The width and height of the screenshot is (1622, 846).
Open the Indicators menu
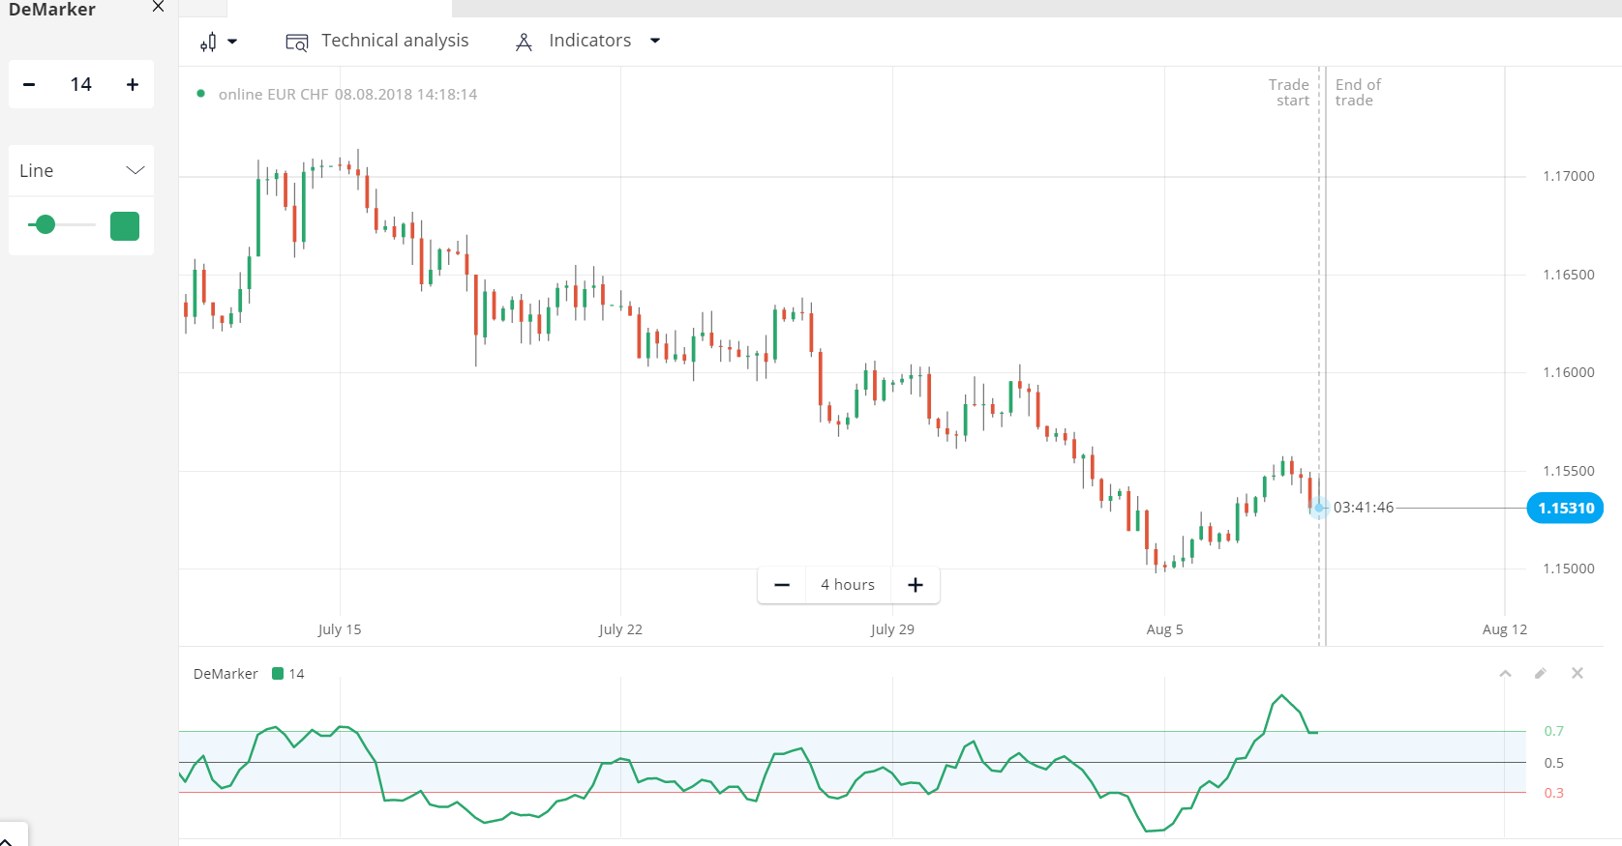[x=589, y=41]
